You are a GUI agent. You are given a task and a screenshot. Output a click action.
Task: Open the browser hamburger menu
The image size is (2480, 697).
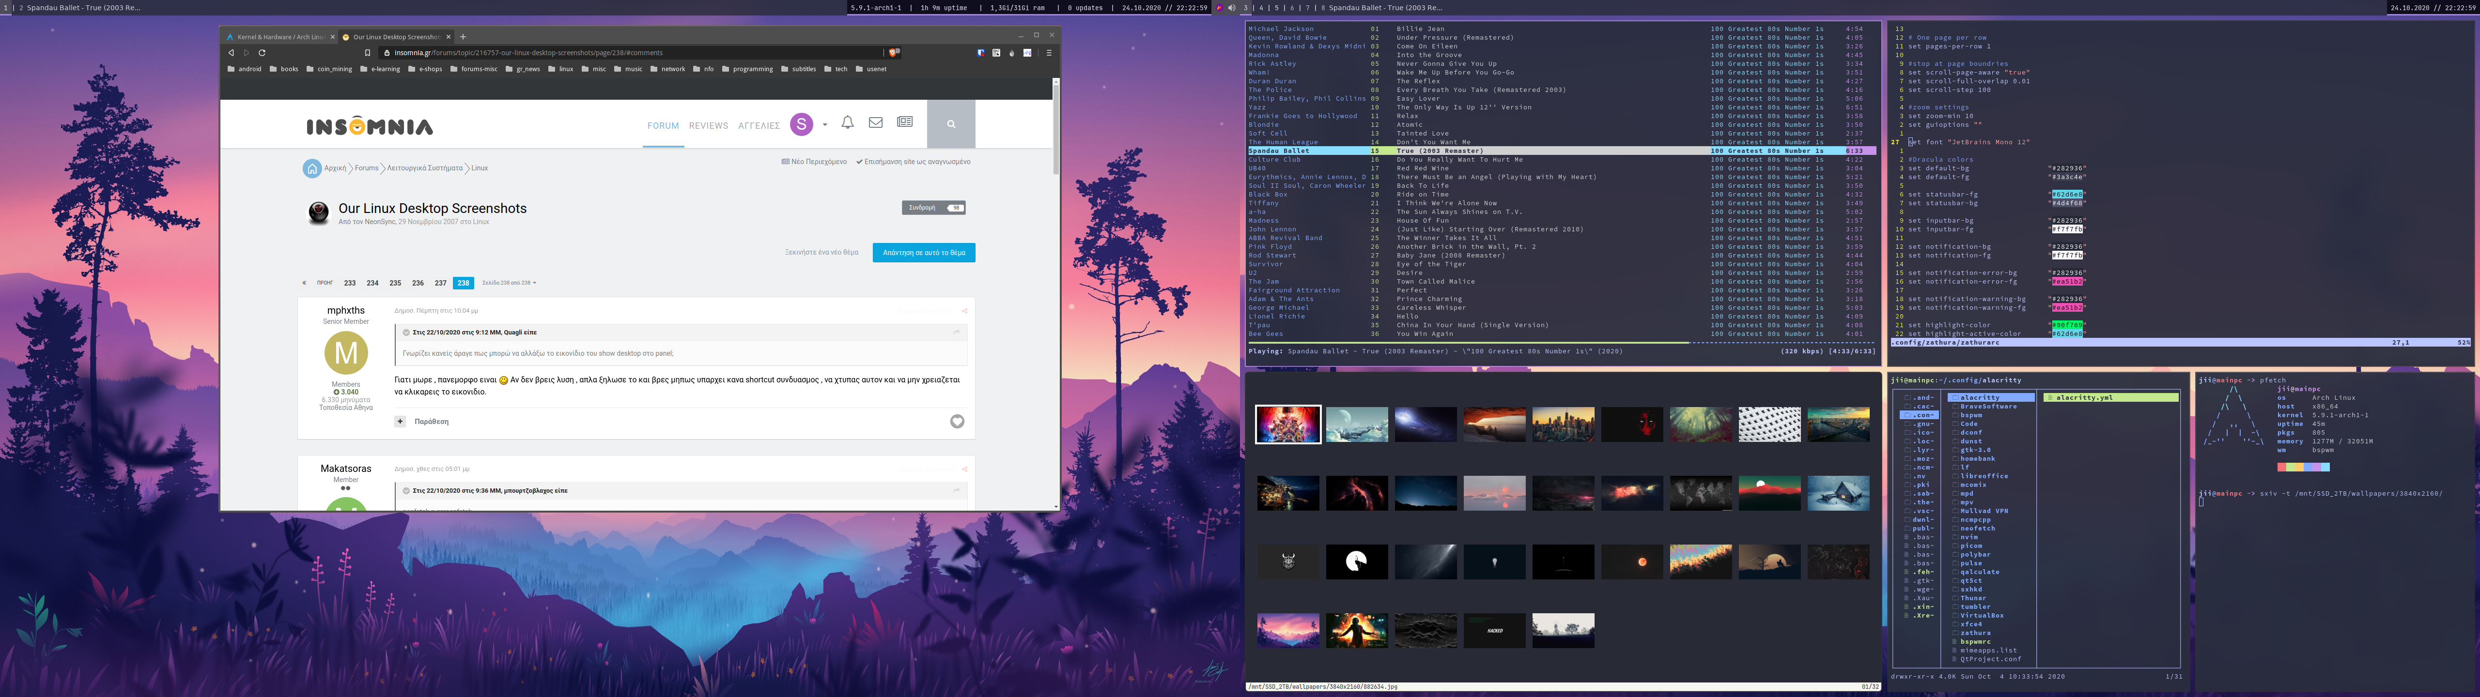pos(1048,53)
